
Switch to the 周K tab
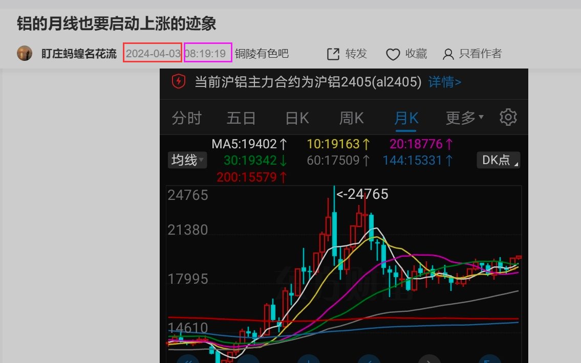[351, 118]
